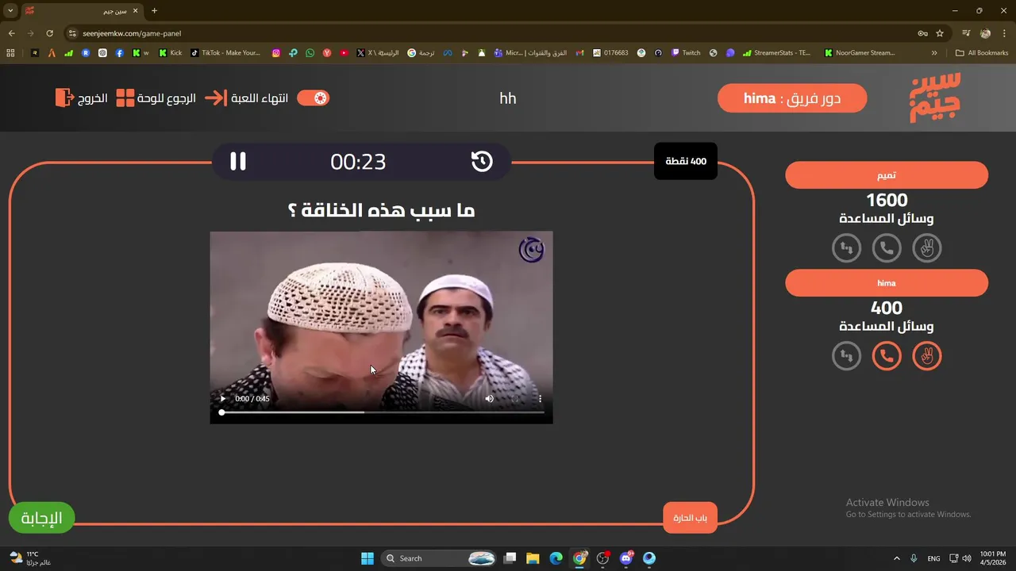Open the Chrome profile avatar
This screenshot has height=571, width=1016.
point(985,33)
